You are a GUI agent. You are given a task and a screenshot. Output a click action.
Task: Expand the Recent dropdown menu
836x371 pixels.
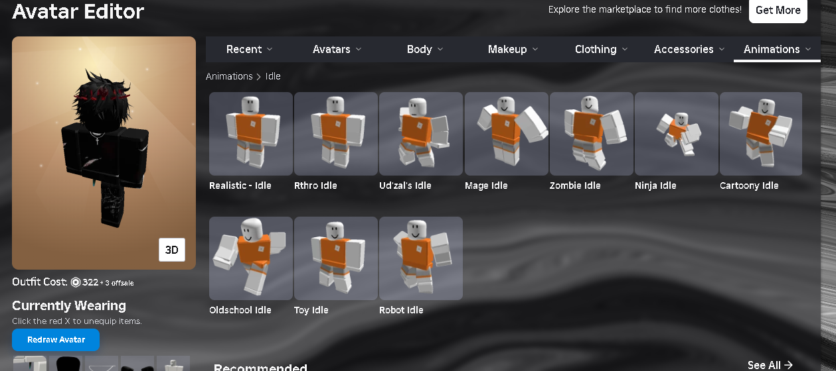[x=250, y=49]
